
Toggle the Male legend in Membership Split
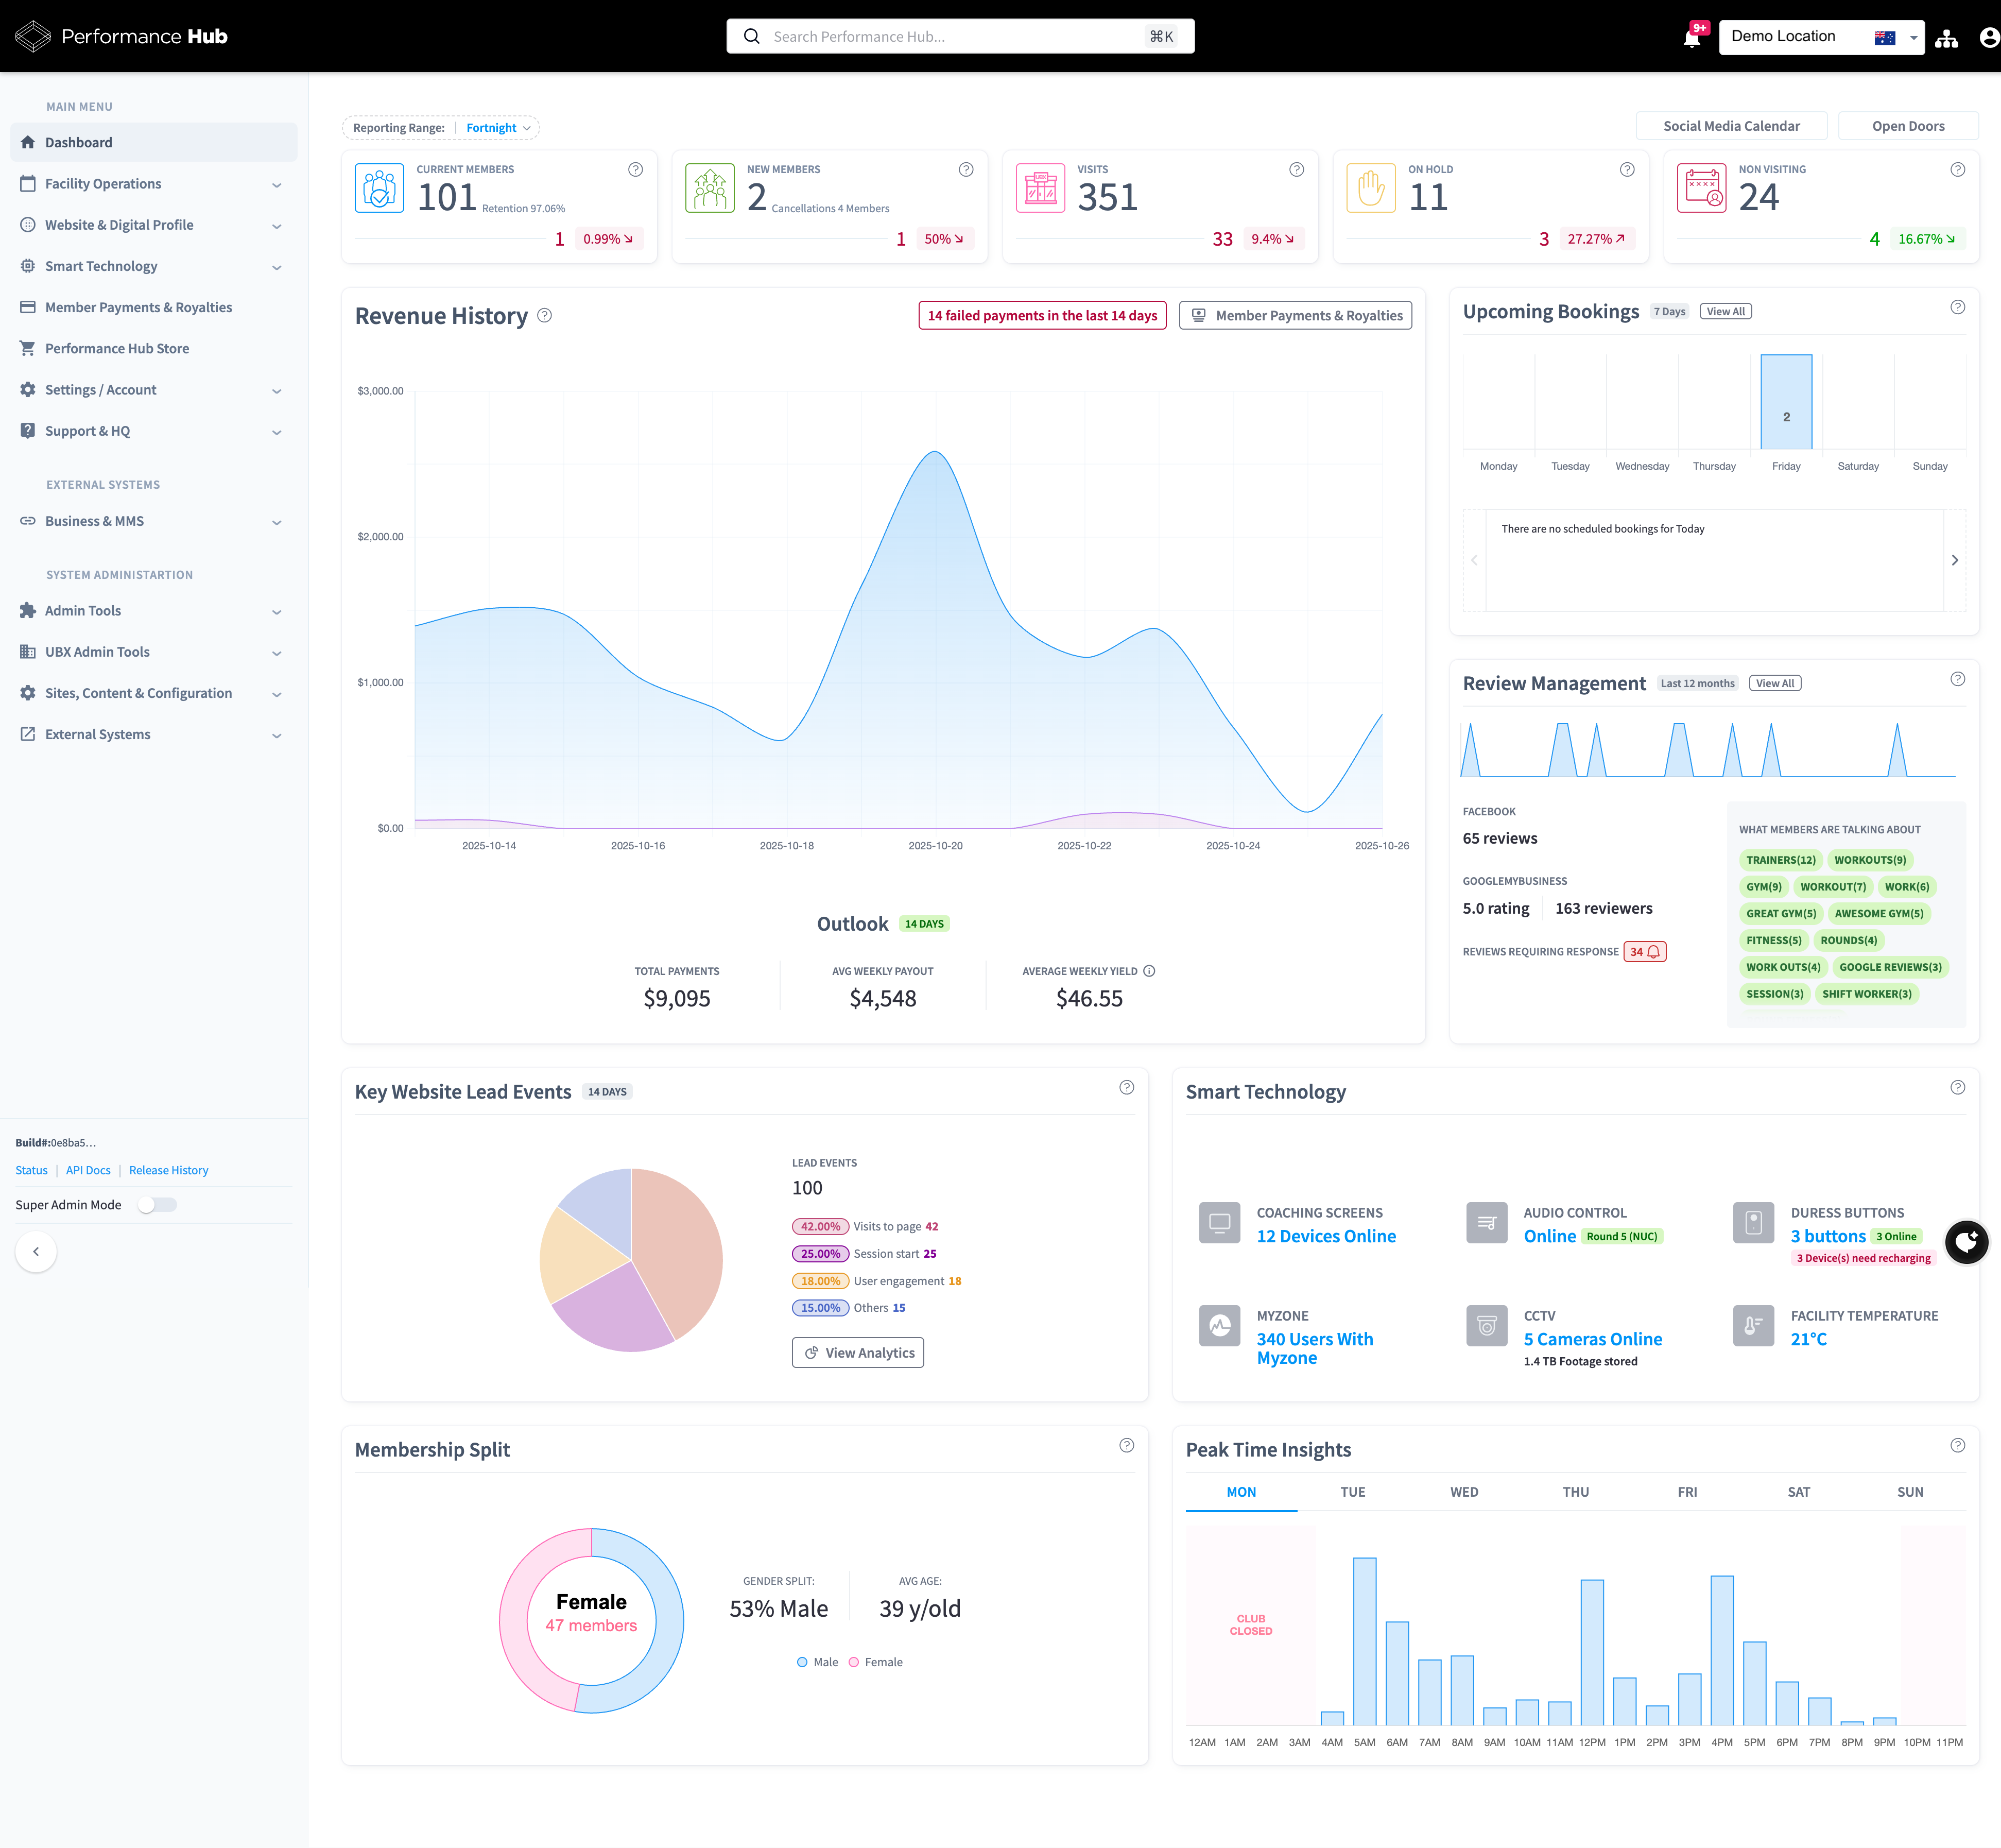tap(816, 1662)
